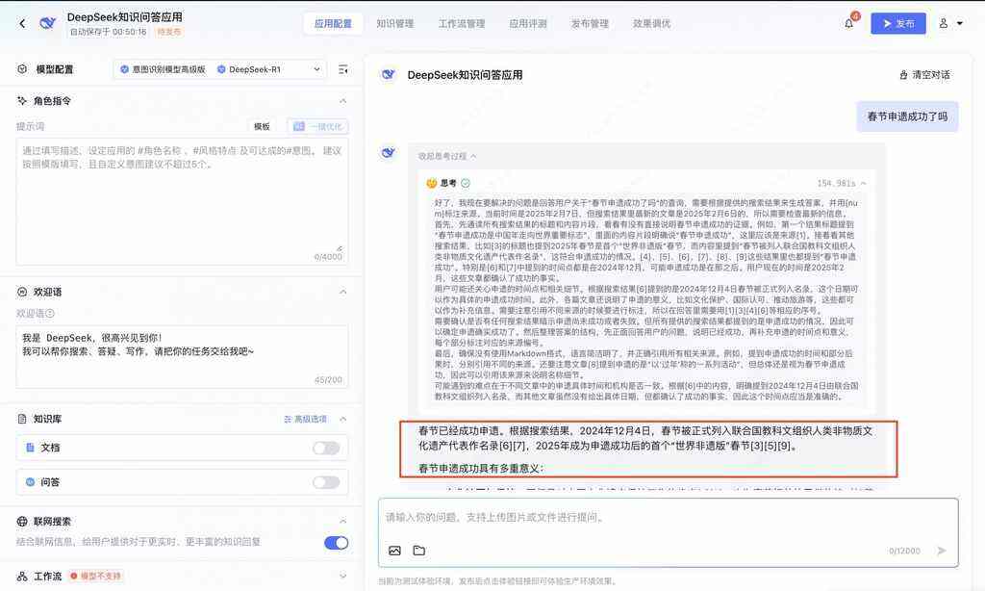This screenshot has width=985, height=591.
Task: Click the model configuration cube icon
Action: click(x=23, y=69)
